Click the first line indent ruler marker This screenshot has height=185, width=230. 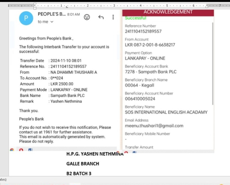click(x=35, y=4)
